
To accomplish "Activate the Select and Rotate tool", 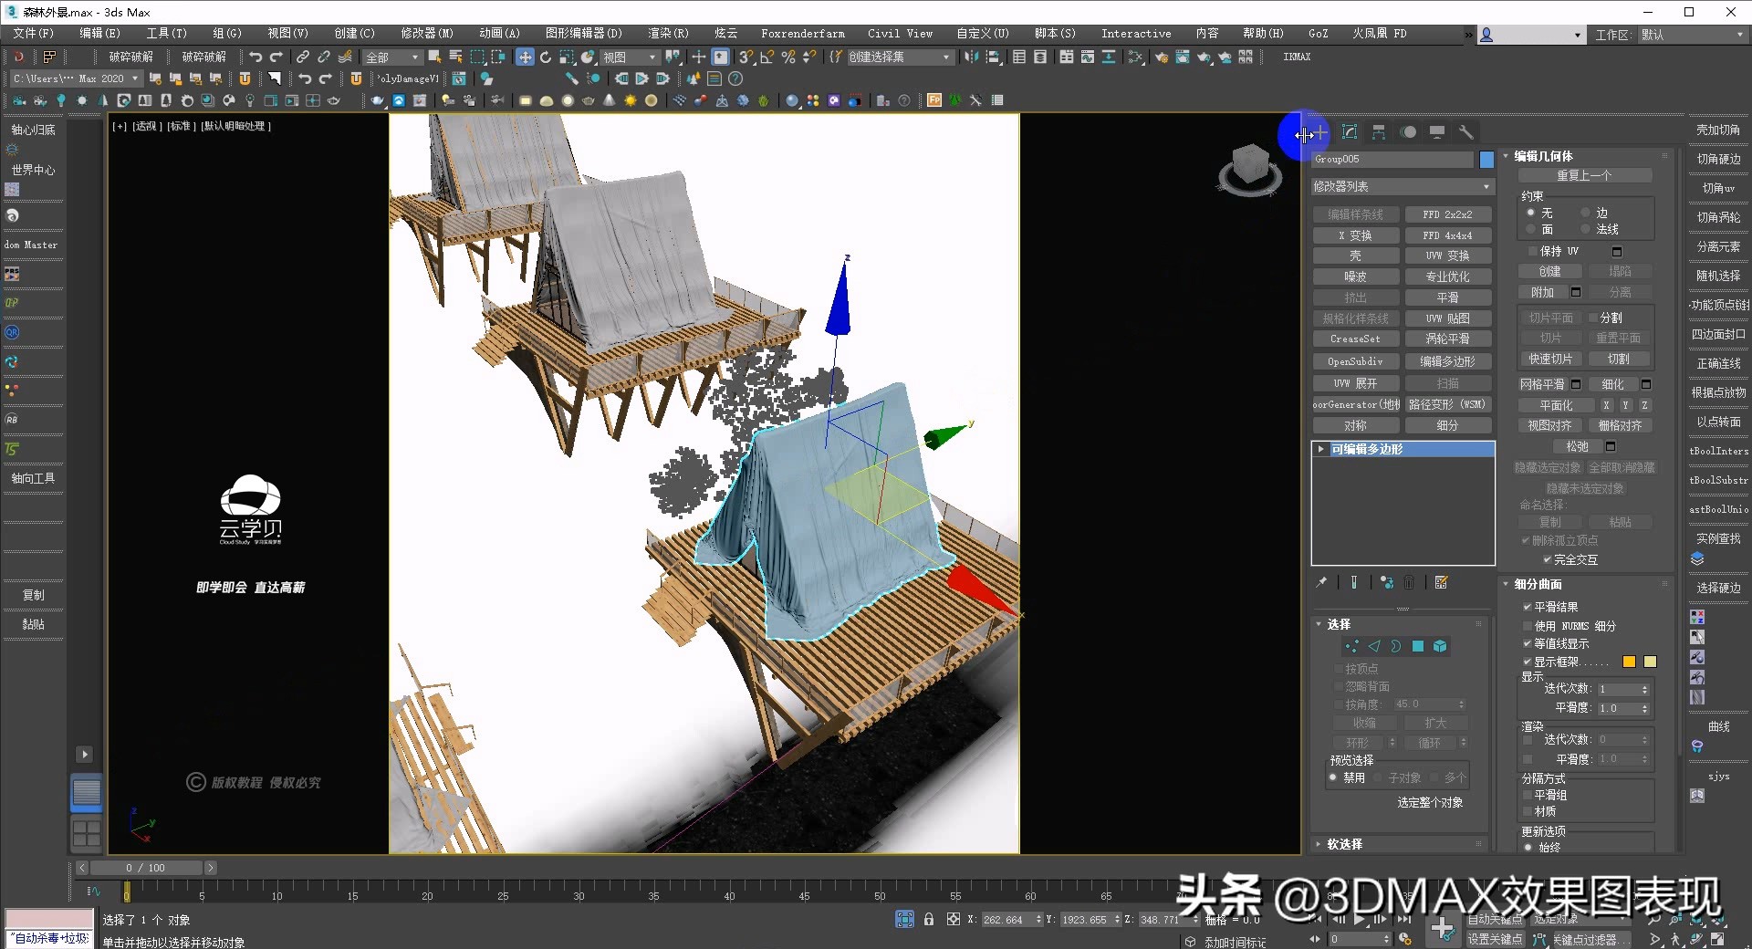I will [546, 57].
